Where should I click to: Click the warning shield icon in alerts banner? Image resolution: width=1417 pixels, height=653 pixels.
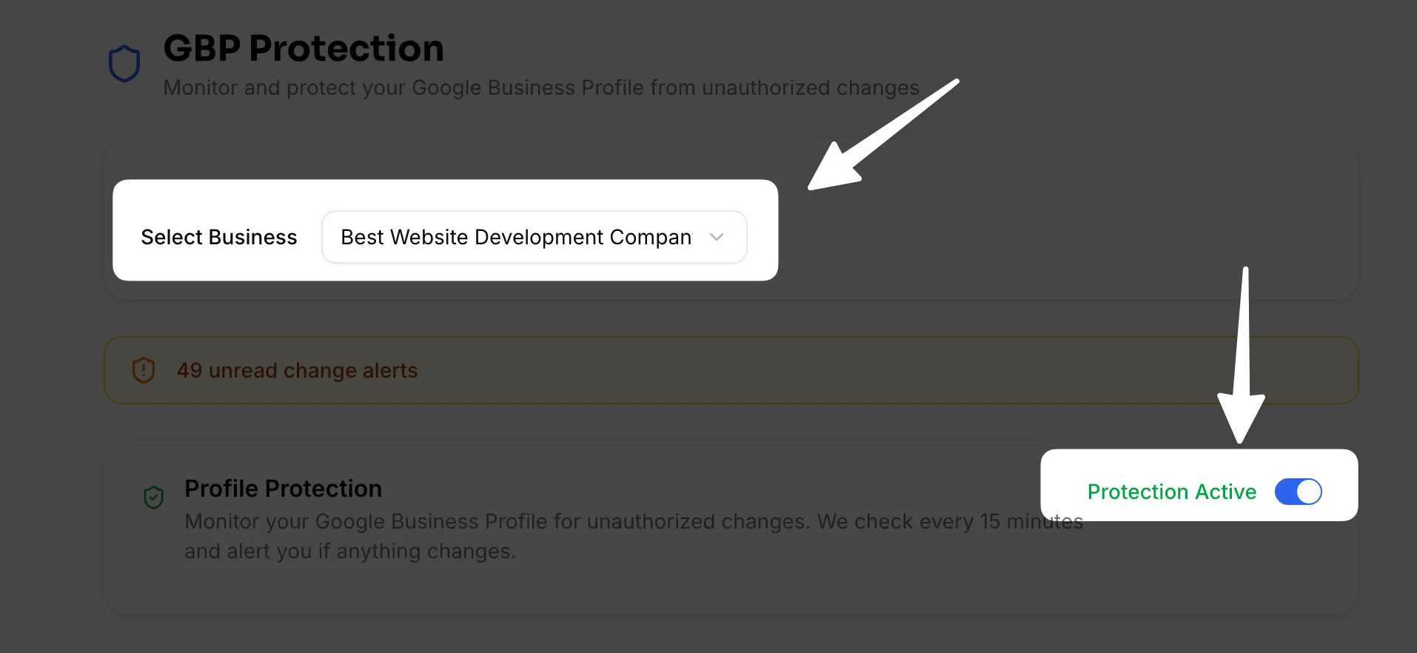click(144, 369)
